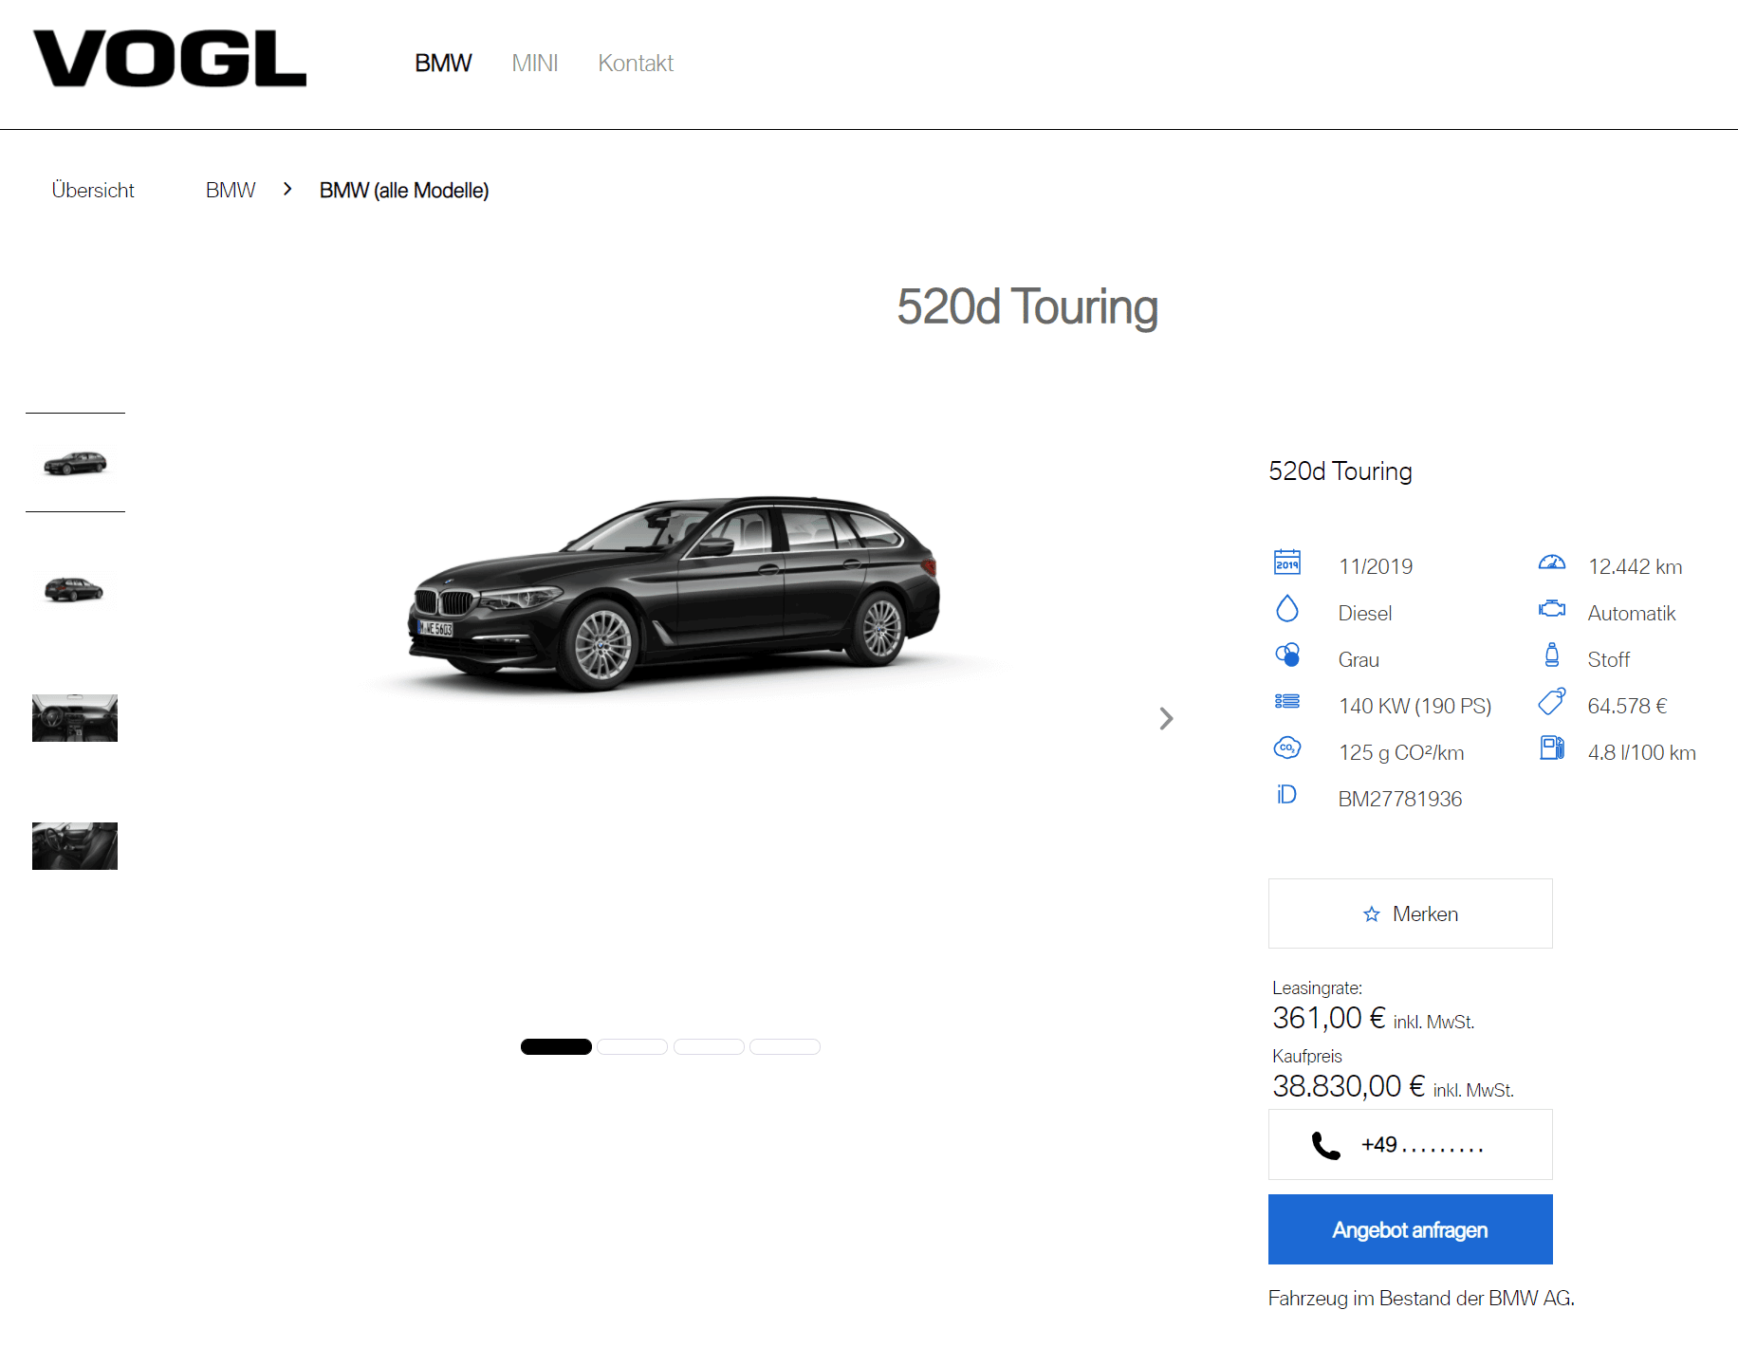Viewport: 1738px width, 1347px height.
Task: Open the MINI menu item
Action: (x=535, y=64)
